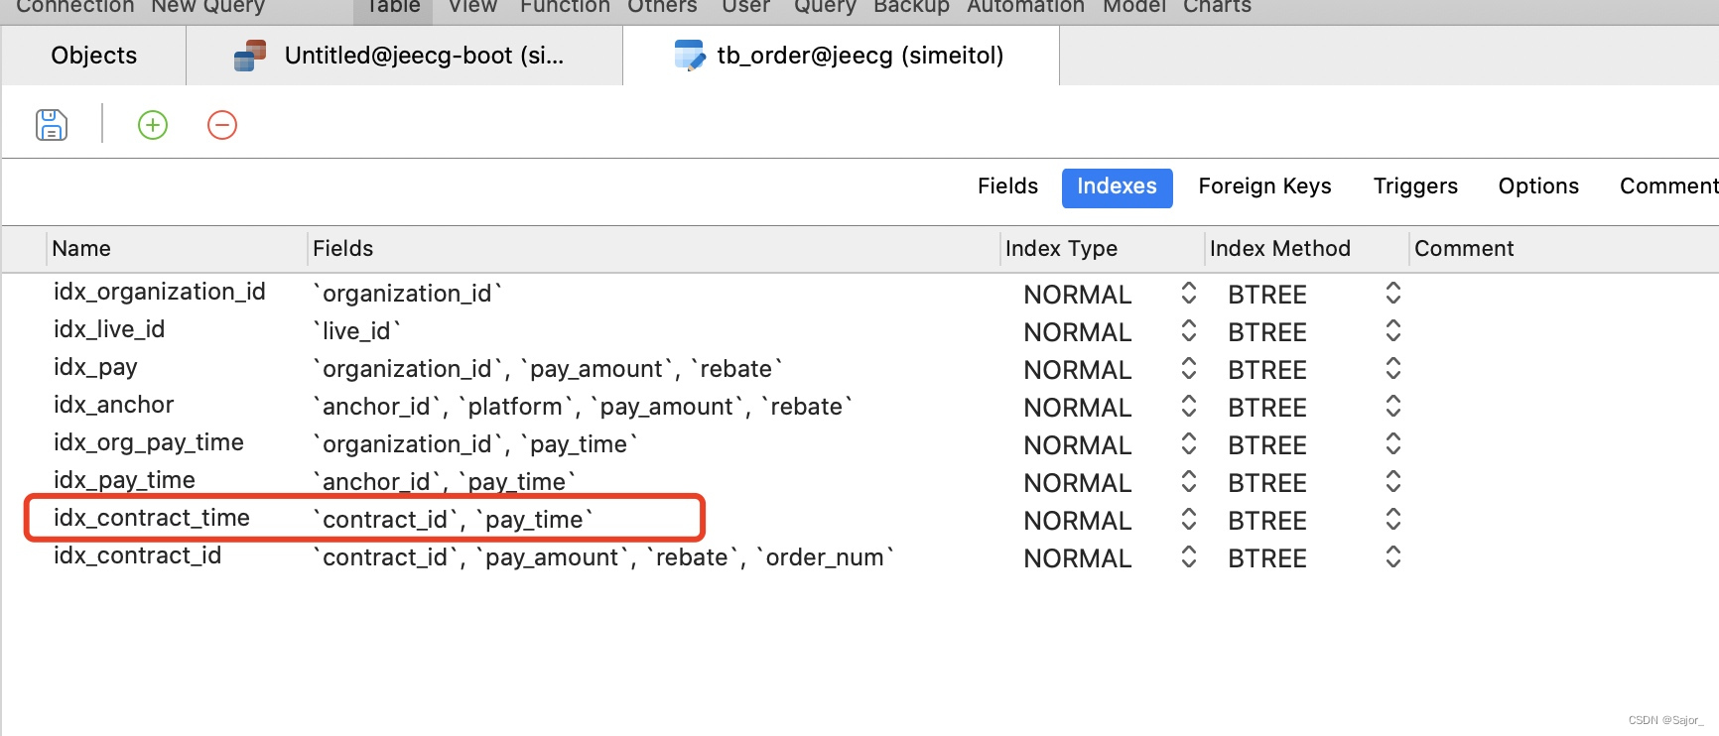Viewport: 1719px width, 736px height.
Task: Click the Index Method column header
Action: [x=1307, y=249]
